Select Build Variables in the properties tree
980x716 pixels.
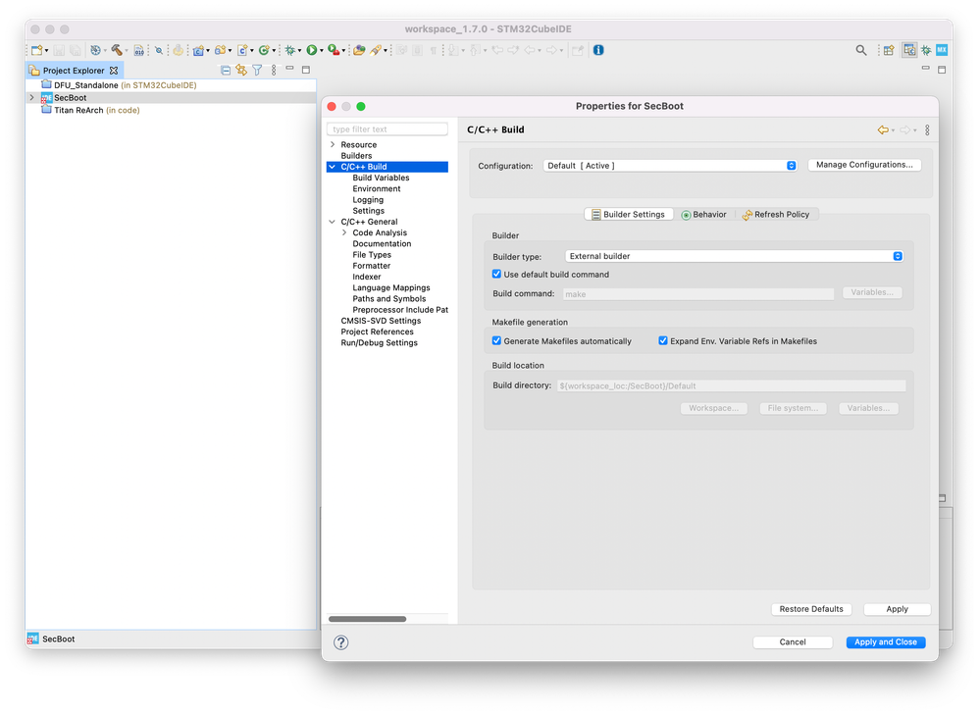click(381, 178)
